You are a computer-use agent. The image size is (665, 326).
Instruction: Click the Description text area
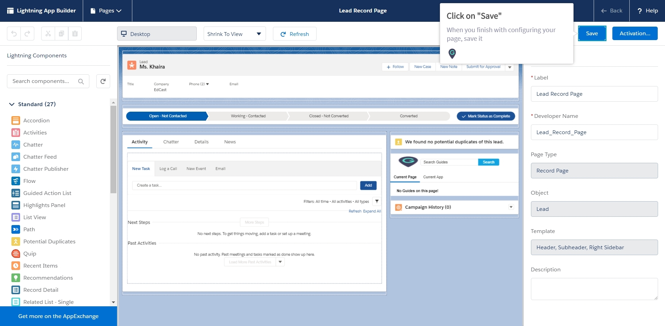pos(594,289)
